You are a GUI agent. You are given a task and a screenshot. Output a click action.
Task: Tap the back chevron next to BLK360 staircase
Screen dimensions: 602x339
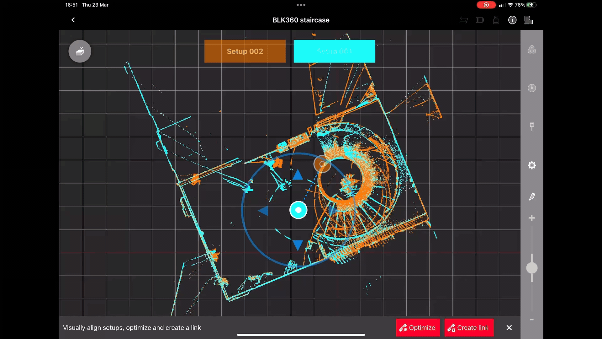pos(73,20)
